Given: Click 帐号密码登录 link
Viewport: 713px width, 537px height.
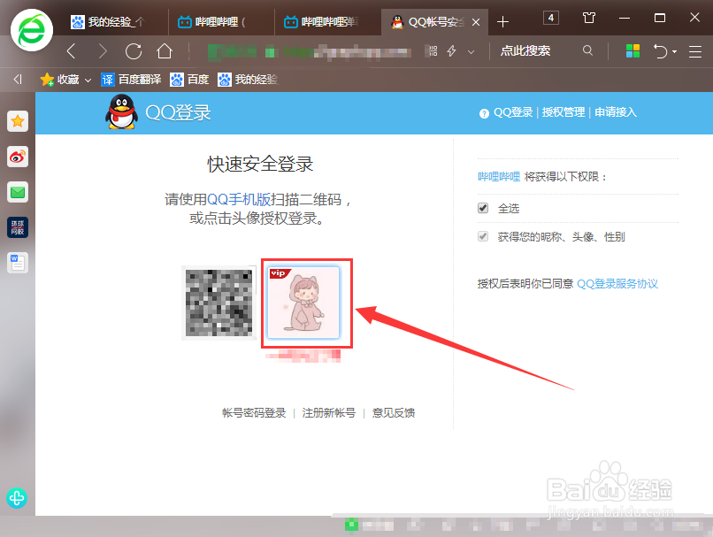Looking at the screenshot, I should (x=254, y=413).
